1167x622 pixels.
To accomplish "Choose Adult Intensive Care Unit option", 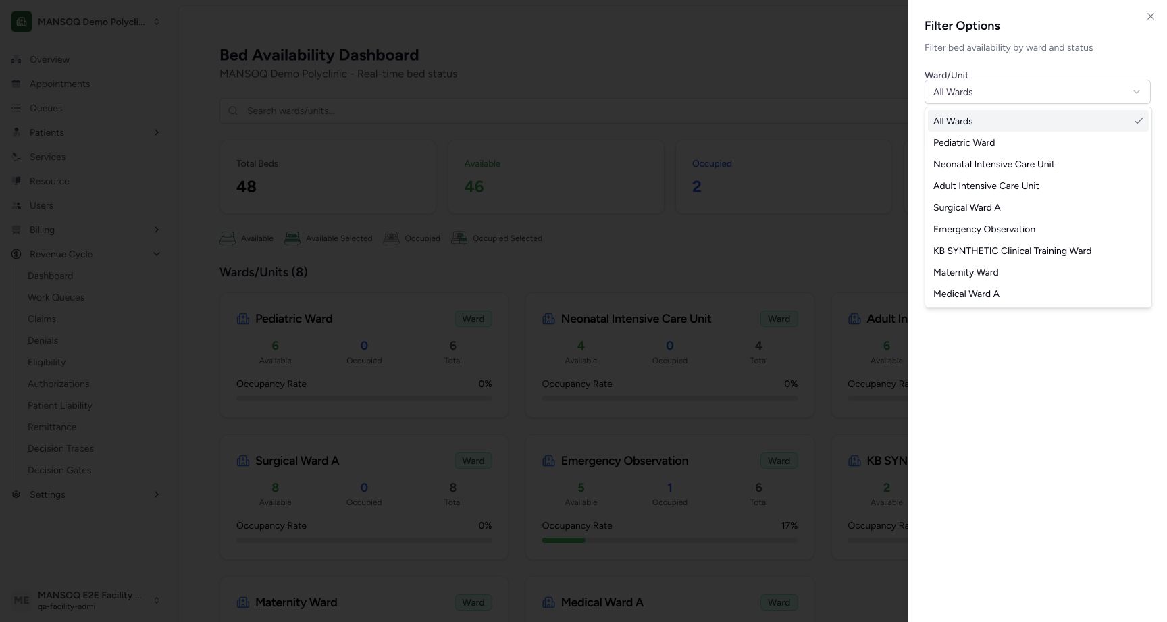I will pos(1038,186).
